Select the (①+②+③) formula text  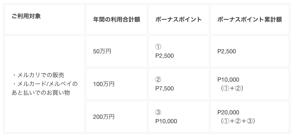click(238, 121)
